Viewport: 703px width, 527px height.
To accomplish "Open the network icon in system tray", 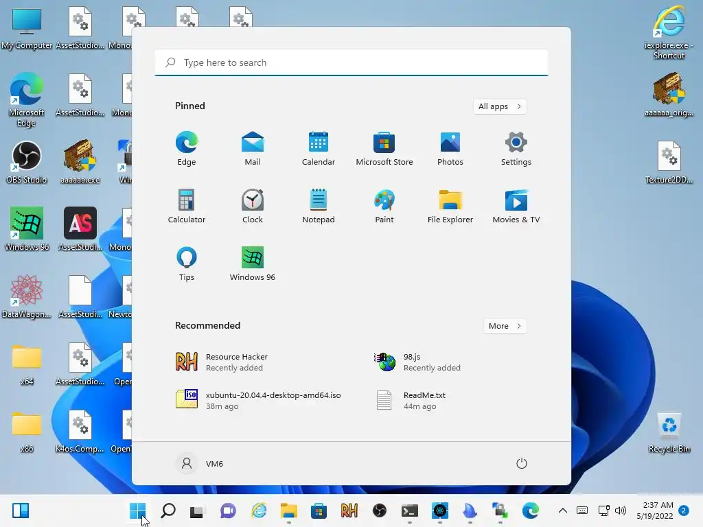I will click(x=604, y=511).
